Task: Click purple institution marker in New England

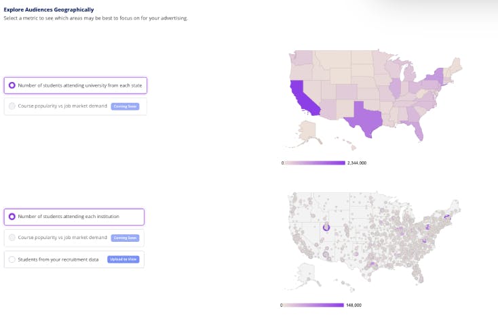Action: (447, 217)
